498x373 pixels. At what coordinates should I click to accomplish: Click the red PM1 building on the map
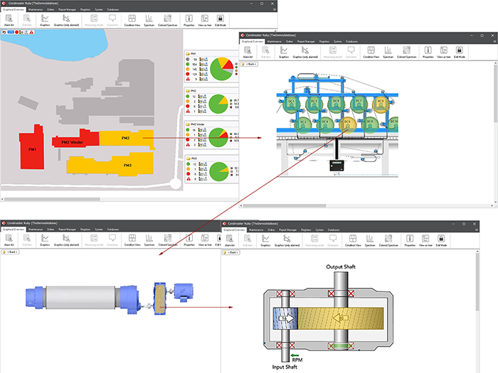pos(32,148)
